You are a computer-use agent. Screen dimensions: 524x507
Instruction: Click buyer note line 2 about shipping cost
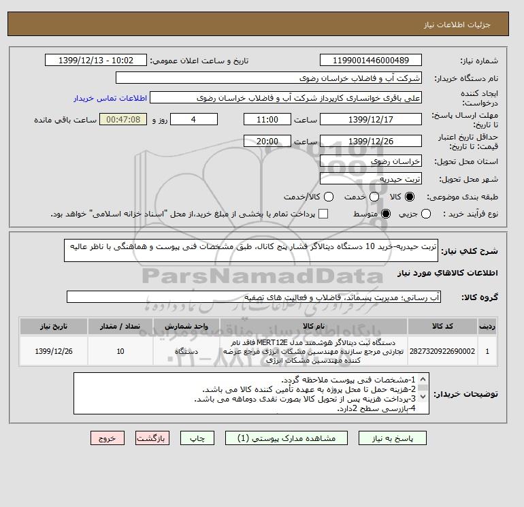(x=309, y=389)
